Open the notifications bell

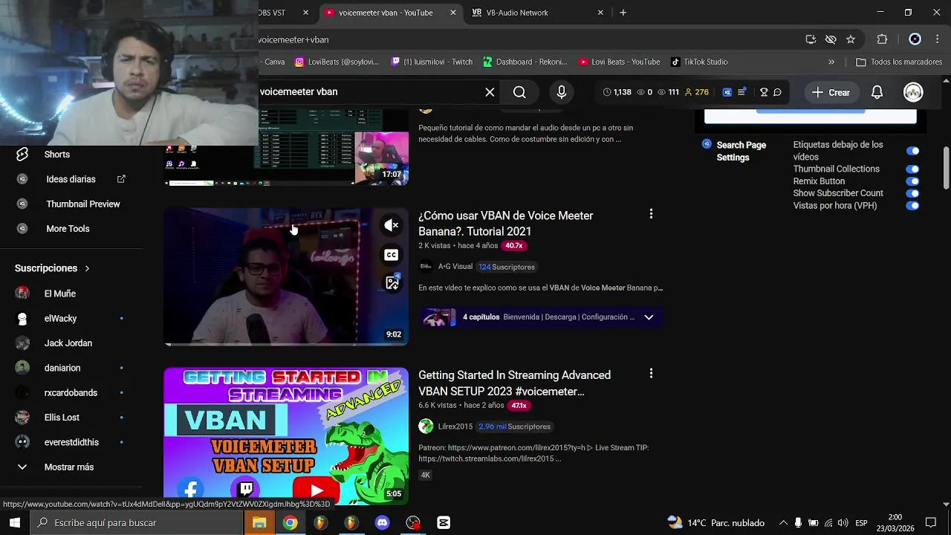877,92
